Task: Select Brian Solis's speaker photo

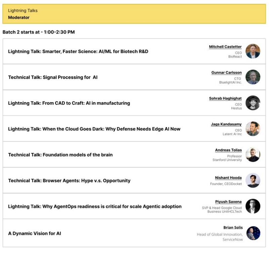Action: click(253, 233)
